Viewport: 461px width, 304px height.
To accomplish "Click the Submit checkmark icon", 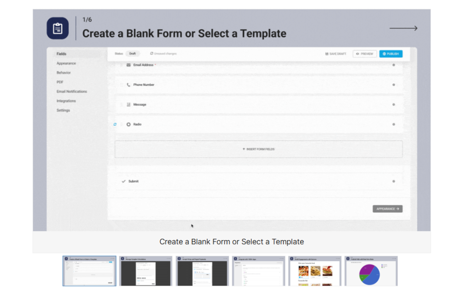I will pos(124,181).
